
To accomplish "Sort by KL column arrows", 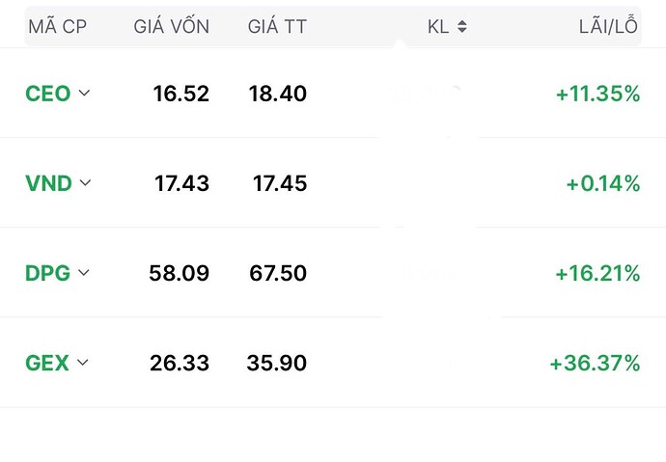I will point(461,27).
